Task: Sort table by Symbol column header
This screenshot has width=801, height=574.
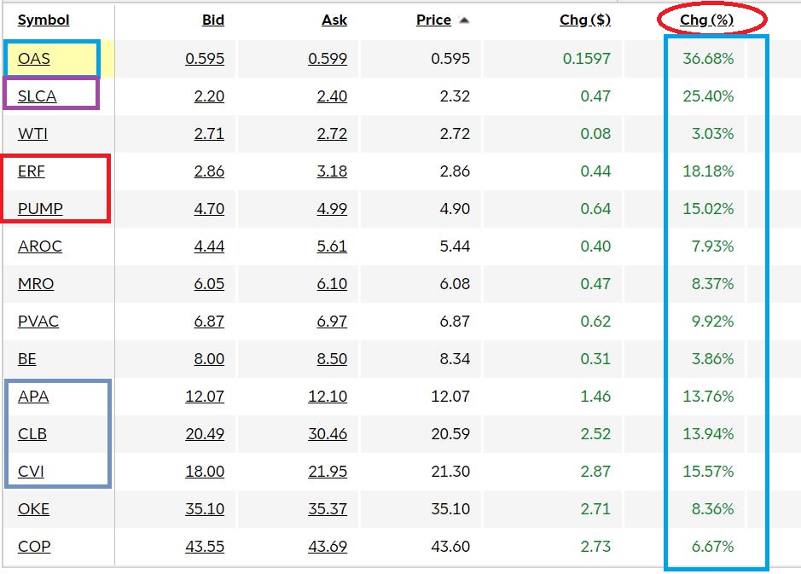Action: 44,20
